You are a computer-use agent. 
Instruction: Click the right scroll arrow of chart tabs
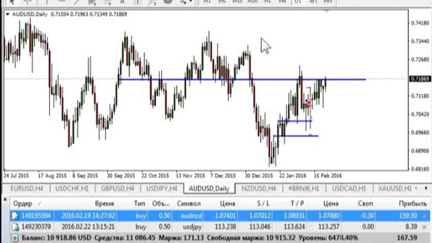[426, 188]
